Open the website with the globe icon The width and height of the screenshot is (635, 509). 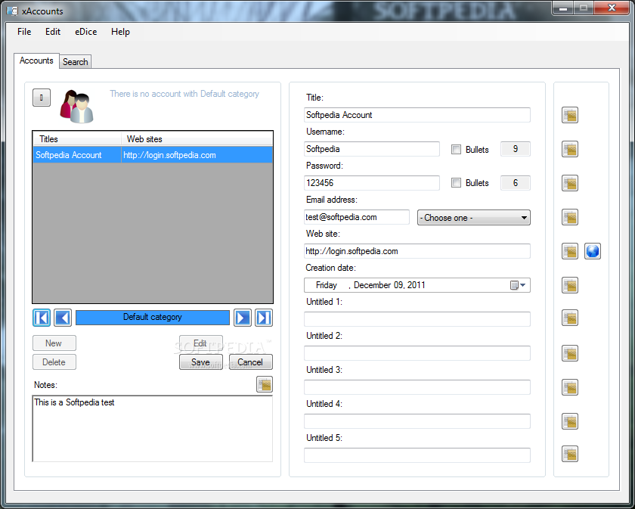pos(593,251)
